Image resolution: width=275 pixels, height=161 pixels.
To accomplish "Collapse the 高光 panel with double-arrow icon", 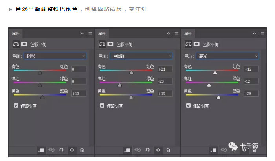I will point(254,33).
